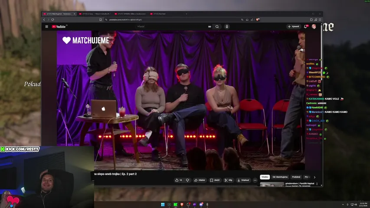Reload the page with refresh icon
Screen dimensions: 370x208
[x=53, y=20]
